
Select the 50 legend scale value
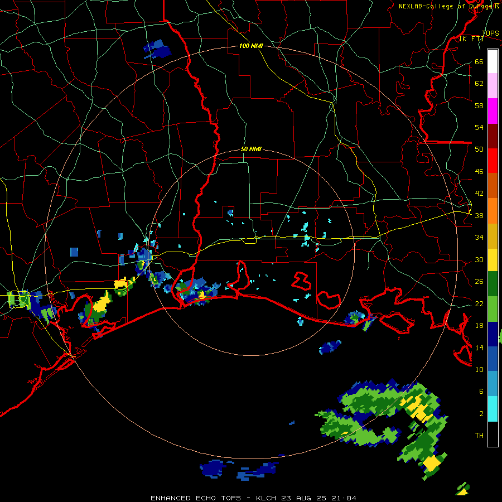(479, 149)
